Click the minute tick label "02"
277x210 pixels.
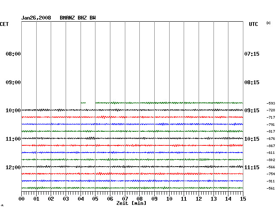[51, 199]
